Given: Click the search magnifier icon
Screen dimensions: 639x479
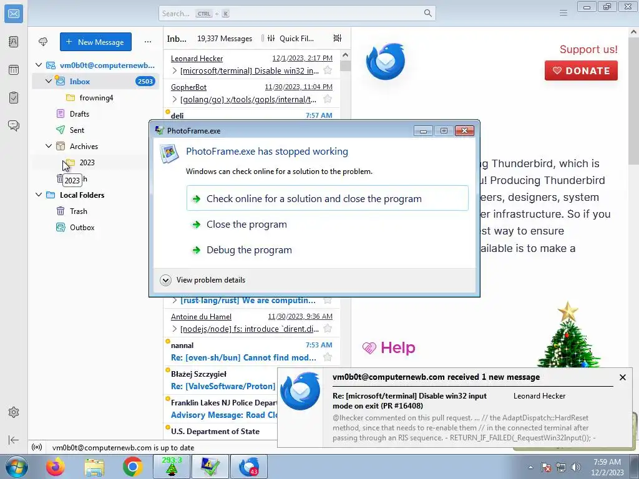Looking at the screenshot, I should click(427, 13).
